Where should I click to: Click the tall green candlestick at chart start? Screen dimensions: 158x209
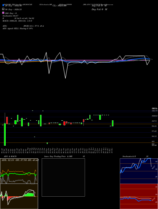coord(5,134)
